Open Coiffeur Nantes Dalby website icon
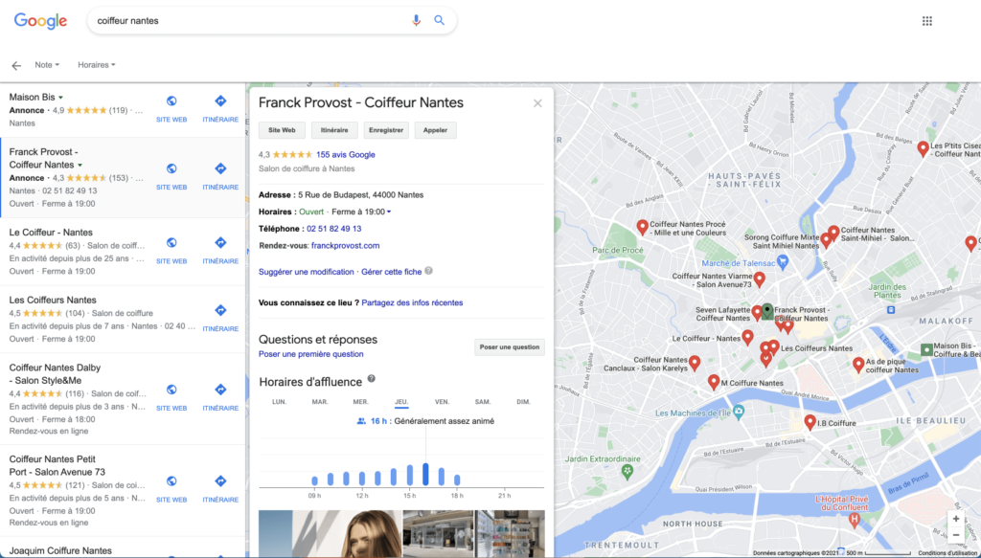Image resolution: width=981 pixels, height=558 pixels. coord(171,390)
